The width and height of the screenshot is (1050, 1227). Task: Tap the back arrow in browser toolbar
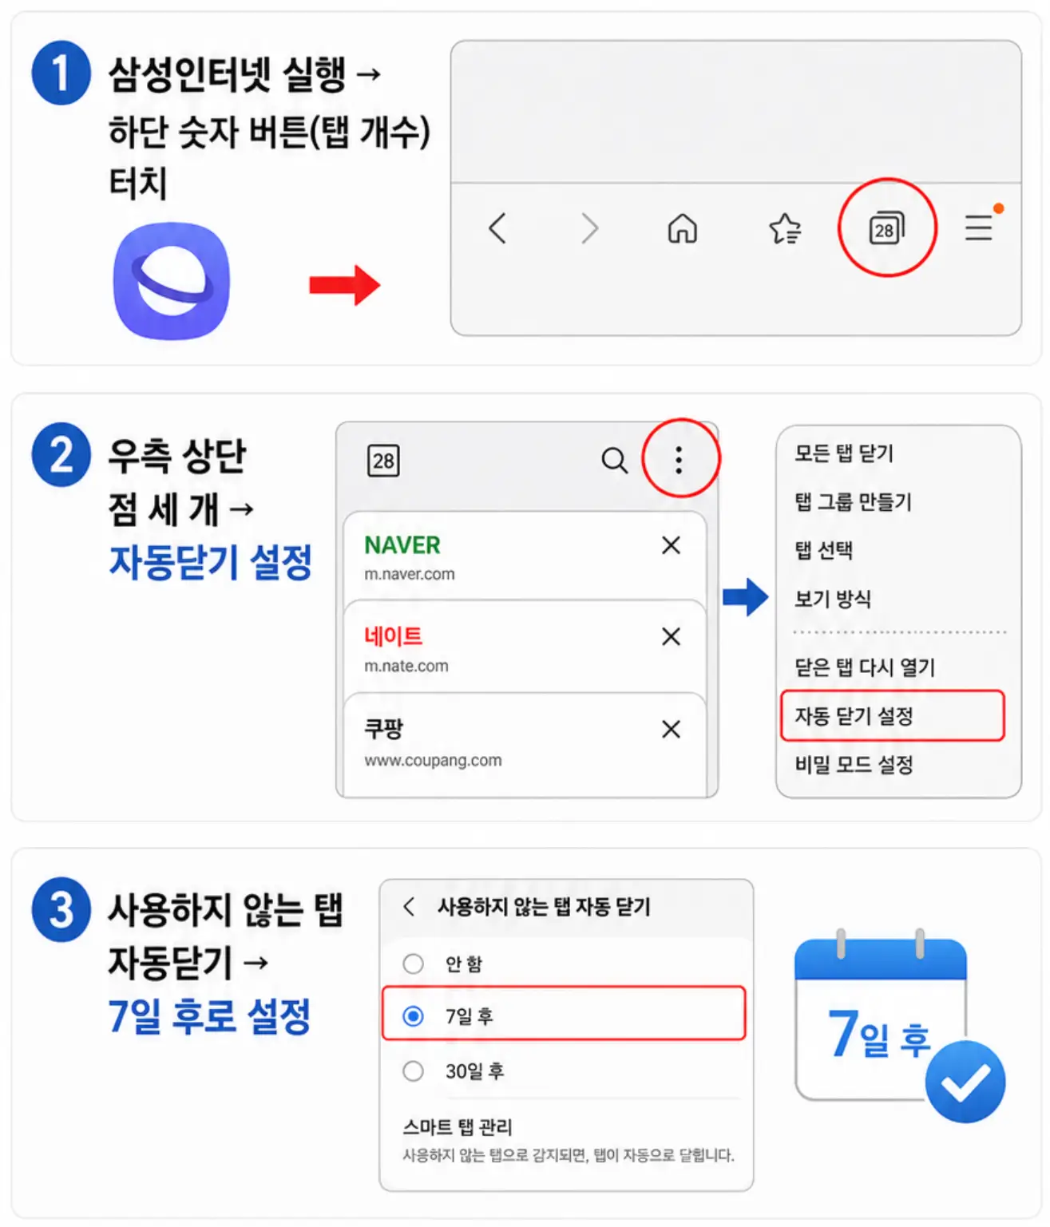497,228
